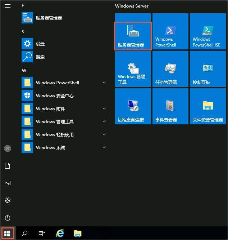This screenshot has width=228, height=240.
Task: Launch Internet Explorer from the taskbar
Action: coord(60,233)
